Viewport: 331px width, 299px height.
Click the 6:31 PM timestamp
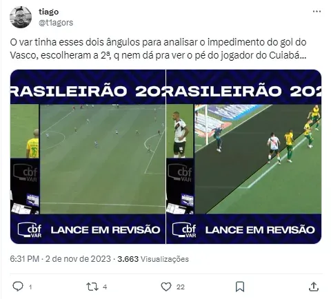tap(25, 259)
